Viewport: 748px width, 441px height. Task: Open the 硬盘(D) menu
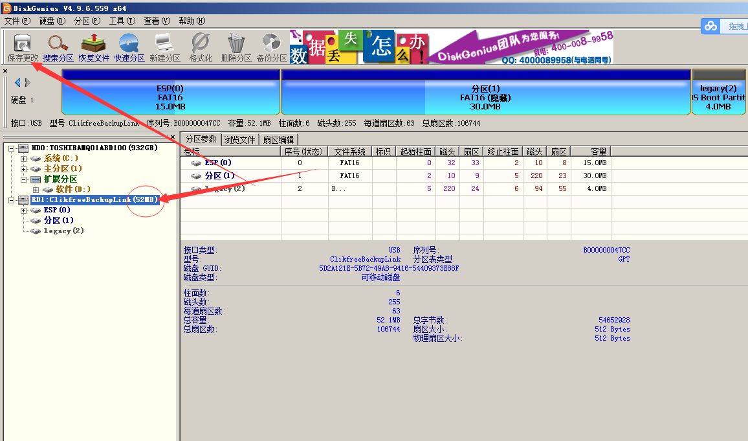(x=52, y=21)
